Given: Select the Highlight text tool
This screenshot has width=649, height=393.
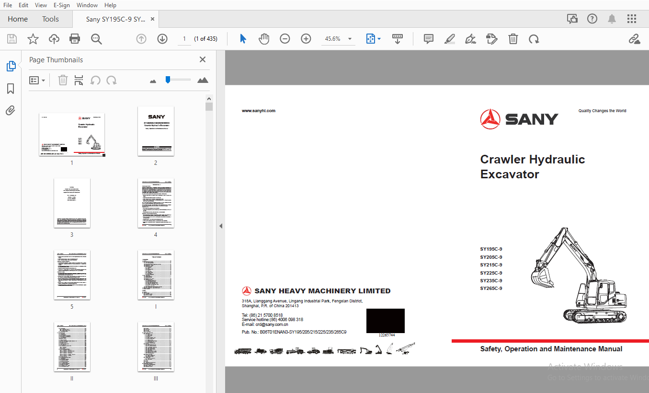Looking at the screenshot, I should click(450, 39).
